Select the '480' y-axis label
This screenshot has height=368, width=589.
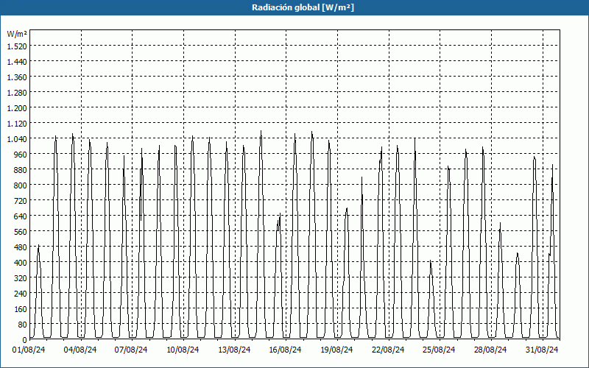click(21, 247)
